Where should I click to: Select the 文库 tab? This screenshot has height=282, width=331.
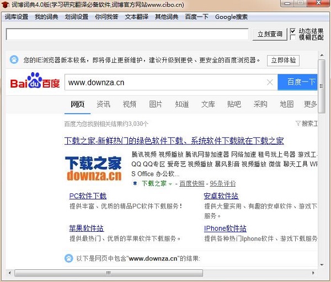click(208, 104)
